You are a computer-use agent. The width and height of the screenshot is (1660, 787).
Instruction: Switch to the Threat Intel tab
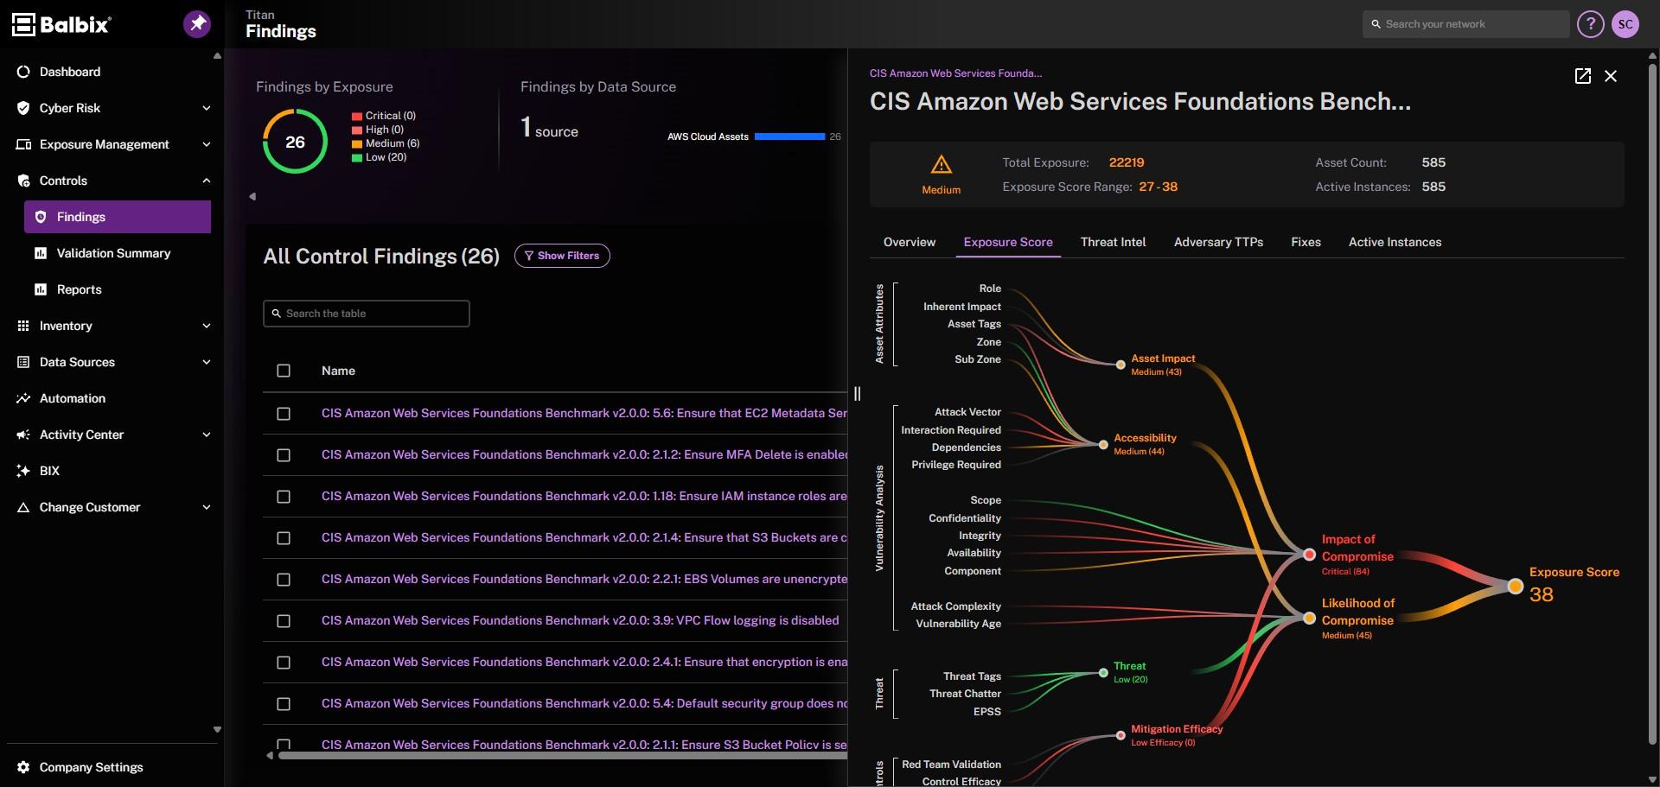pos(1113,242)
